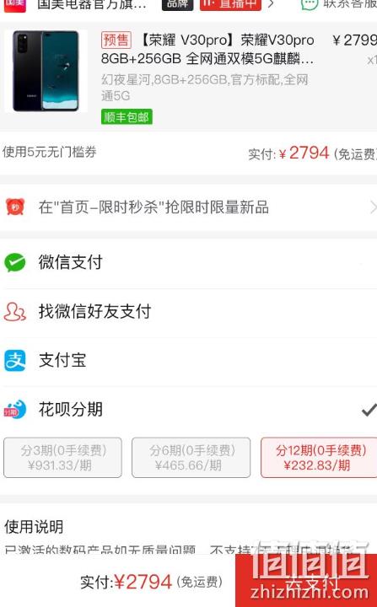Screen dimensions: 377x607
Task: Tap the Gome store logo
Action: [x=14, y=5]
